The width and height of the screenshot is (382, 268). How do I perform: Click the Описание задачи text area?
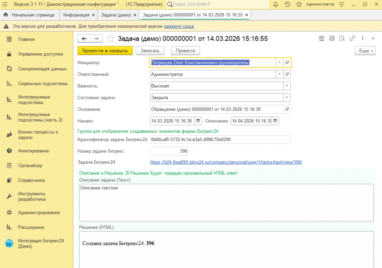[x=226, y=203]
